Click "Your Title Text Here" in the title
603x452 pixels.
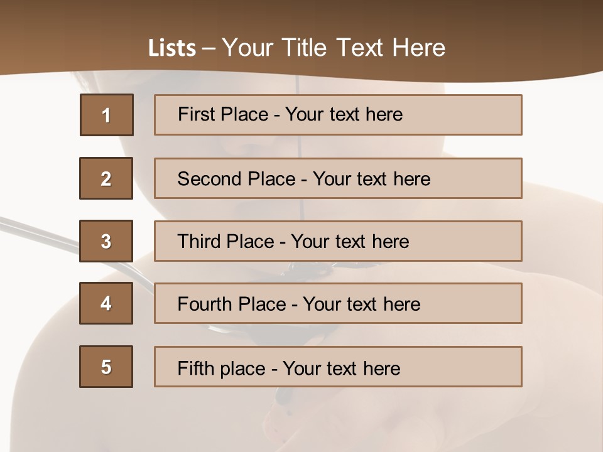point(334,48)
